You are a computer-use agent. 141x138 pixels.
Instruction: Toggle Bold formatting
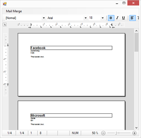tap(111, 18)
